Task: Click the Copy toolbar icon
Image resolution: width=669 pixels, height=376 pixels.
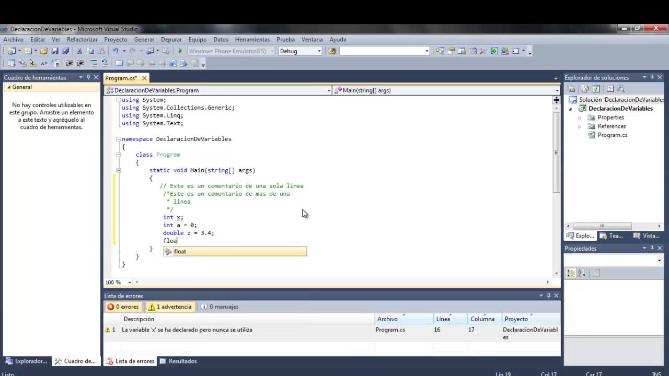Action: point(90,51)
